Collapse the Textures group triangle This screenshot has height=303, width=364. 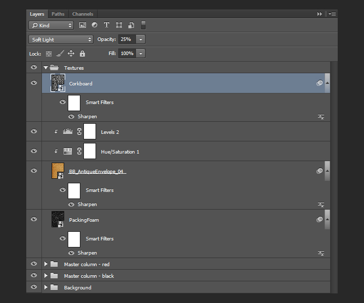(x=45, y=68)
